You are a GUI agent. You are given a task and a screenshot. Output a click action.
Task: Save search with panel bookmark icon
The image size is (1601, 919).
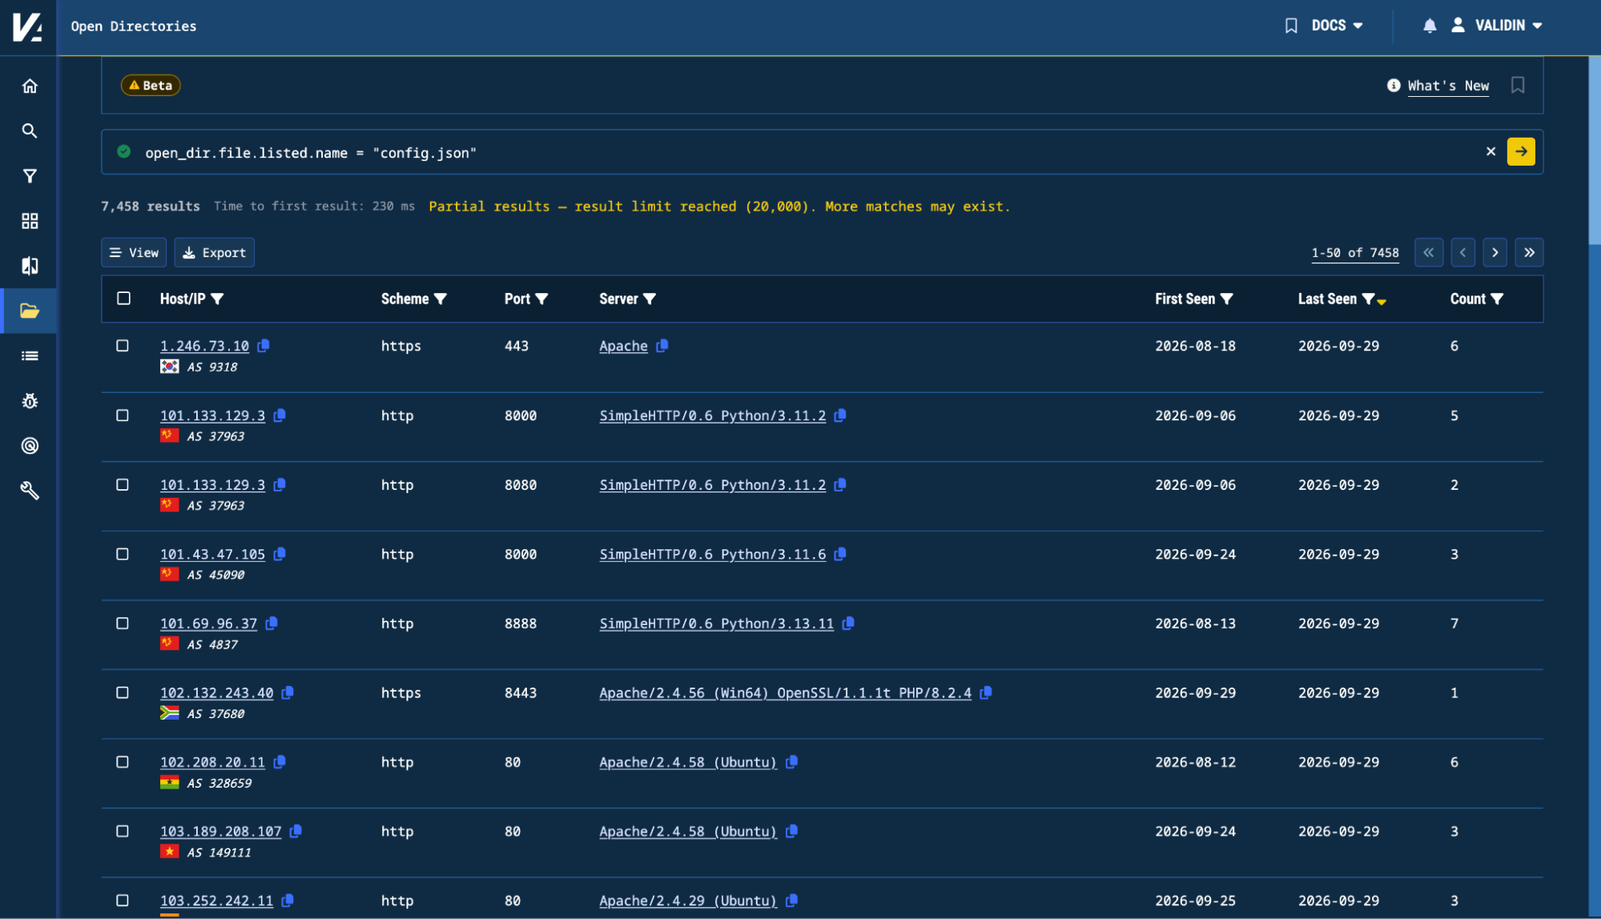point(1518,85)
